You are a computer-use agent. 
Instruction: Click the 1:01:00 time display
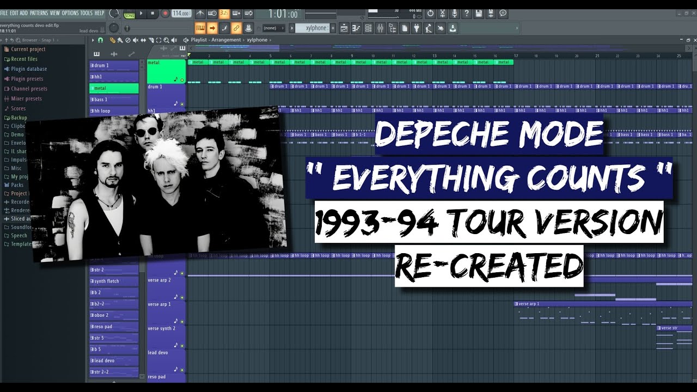(283, 15)
